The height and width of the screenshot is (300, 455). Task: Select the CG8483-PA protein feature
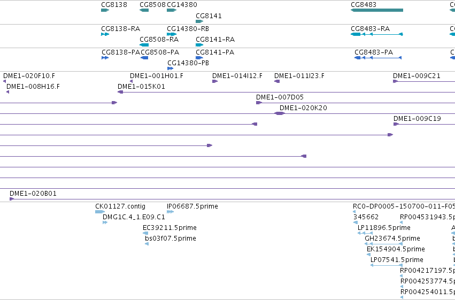click(378, 58)
